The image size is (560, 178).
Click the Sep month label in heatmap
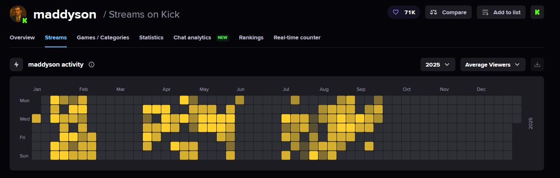[361, 89]
